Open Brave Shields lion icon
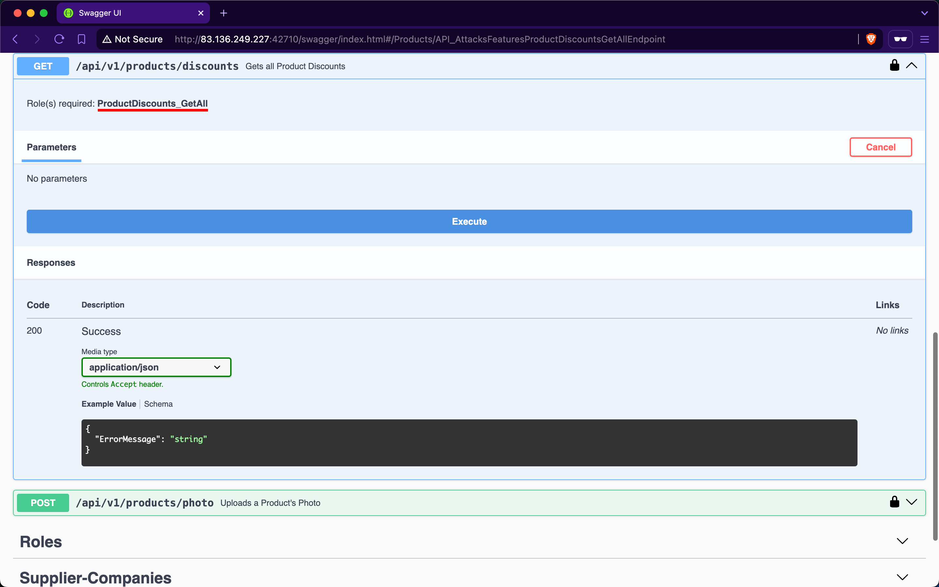The width and height of the screenshot is (939, 587). click(871, 39)
